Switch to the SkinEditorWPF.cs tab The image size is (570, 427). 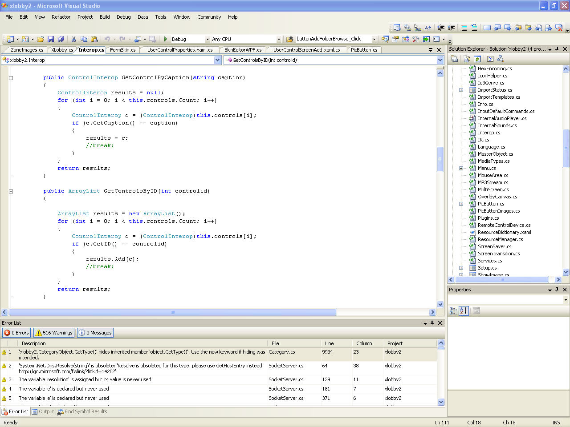[x=243, y=50]
